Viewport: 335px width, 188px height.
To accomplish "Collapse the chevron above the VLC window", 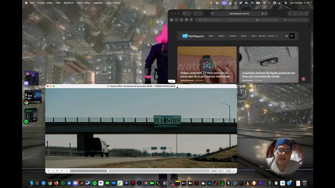I will pyautogui.click(x=171, y=82).
